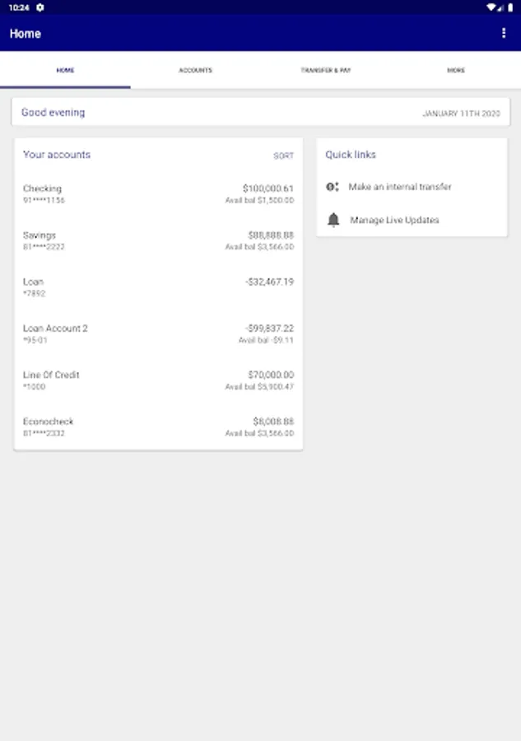Go to the Home tab

(65, 70)
